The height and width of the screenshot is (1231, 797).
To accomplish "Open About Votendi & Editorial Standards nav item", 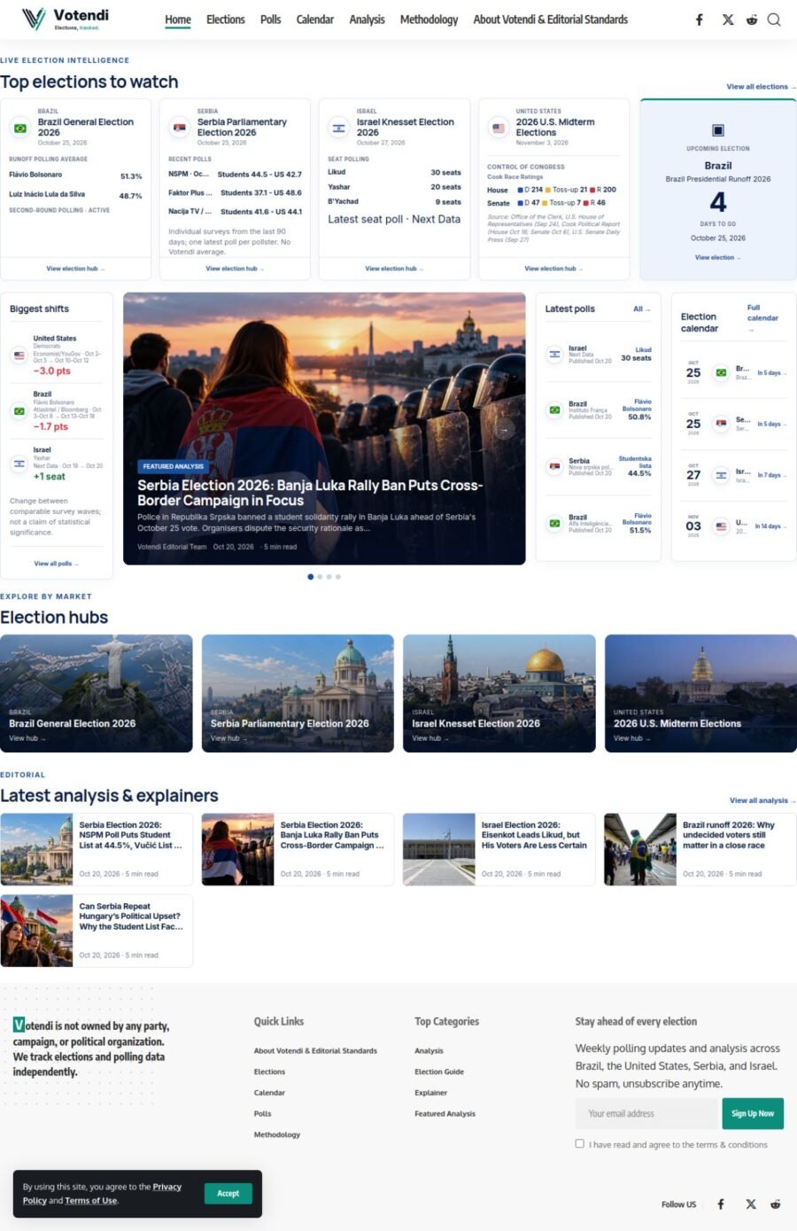I will [551, 19].
